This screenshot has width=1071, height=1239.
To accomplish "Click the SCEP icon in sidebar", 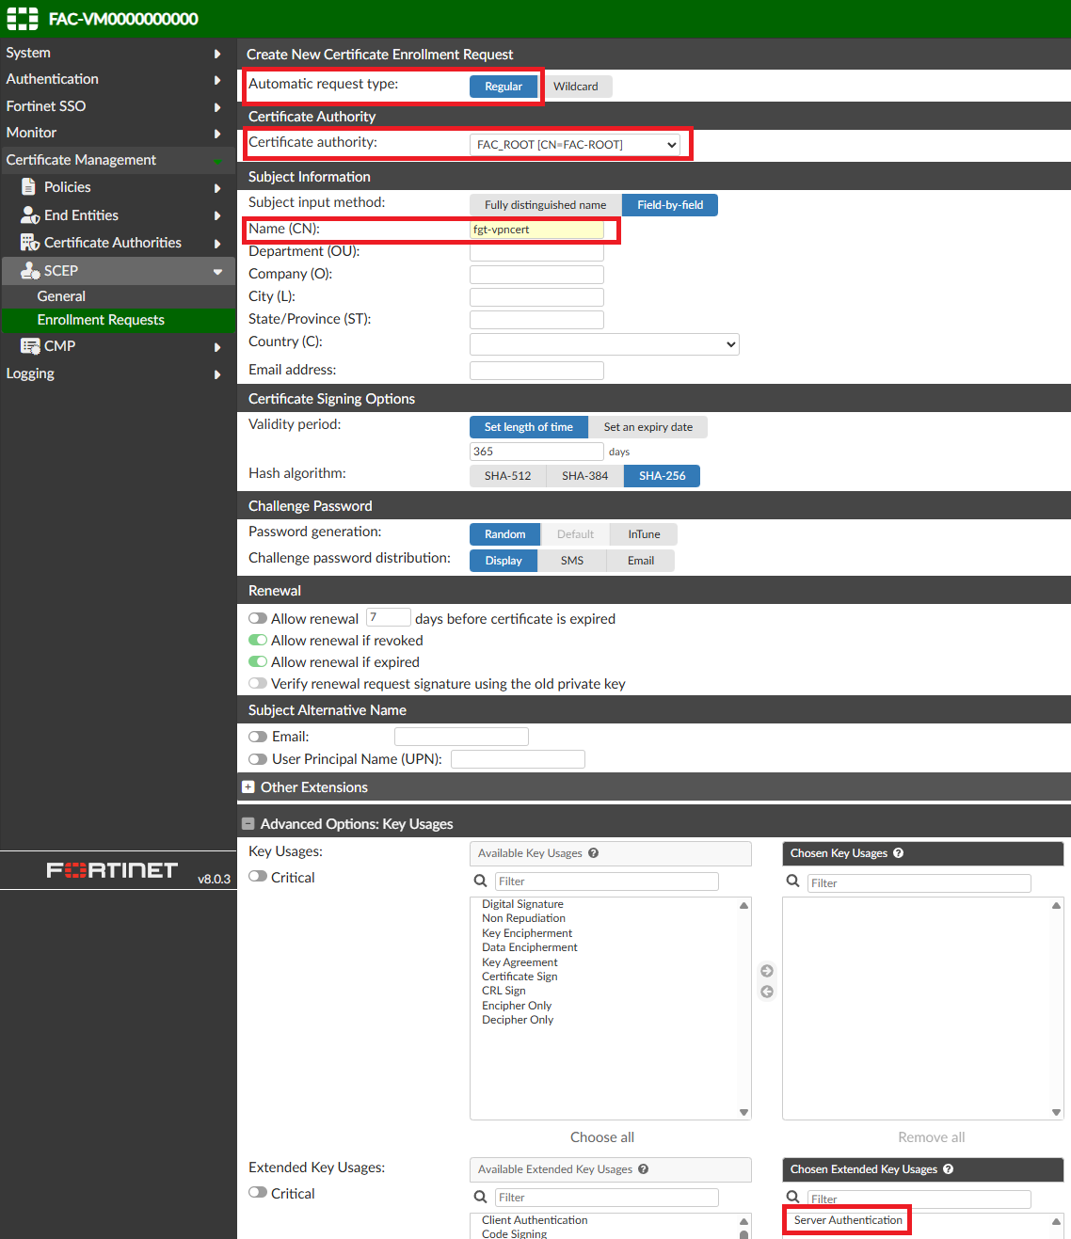I will [30, 271].
